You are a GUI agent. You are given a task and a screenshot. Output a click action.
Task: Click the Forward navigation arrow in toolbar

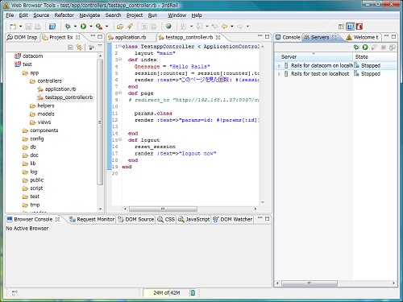point(240,27)
